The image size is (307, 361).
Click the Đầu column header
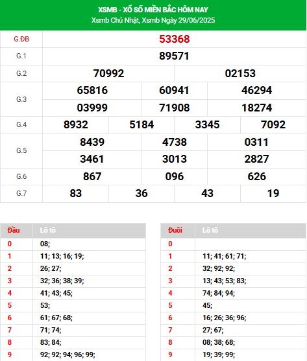[14, 230]
